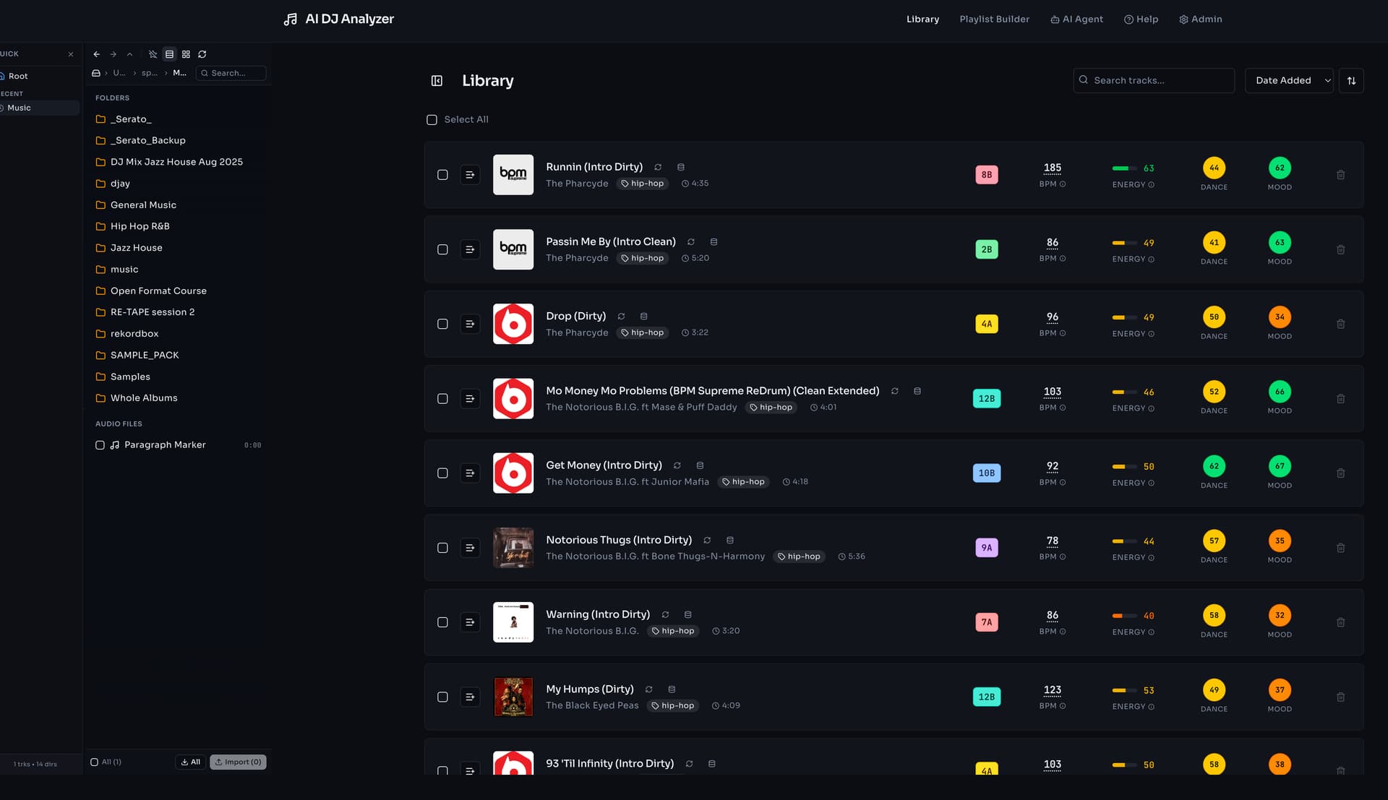Open the Date Added sort dropdown
The height and width of the screenshot is (800, 1388).
pyautogui.click(x=1288, y=80)
